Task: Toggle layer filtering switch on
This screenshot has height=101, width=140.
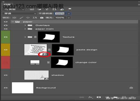Action: [70, 9]
